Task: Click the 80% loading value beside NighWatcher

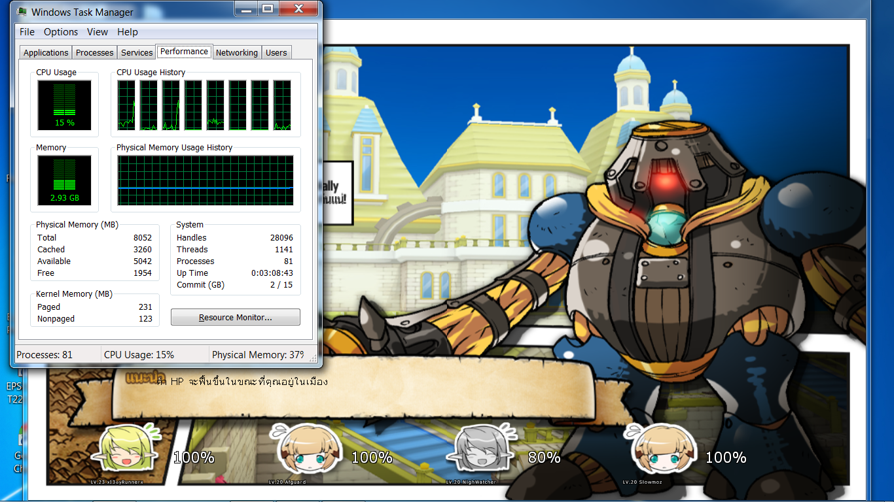Action: click(x=544, y=458)
